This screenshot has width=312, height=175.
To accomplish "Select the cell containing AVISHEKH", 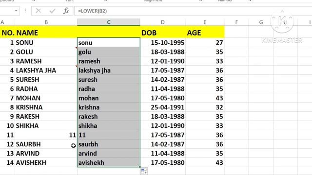I will [x=46, y=162].
